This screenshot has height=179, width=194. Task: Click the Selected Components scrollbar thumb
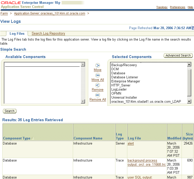189,83
